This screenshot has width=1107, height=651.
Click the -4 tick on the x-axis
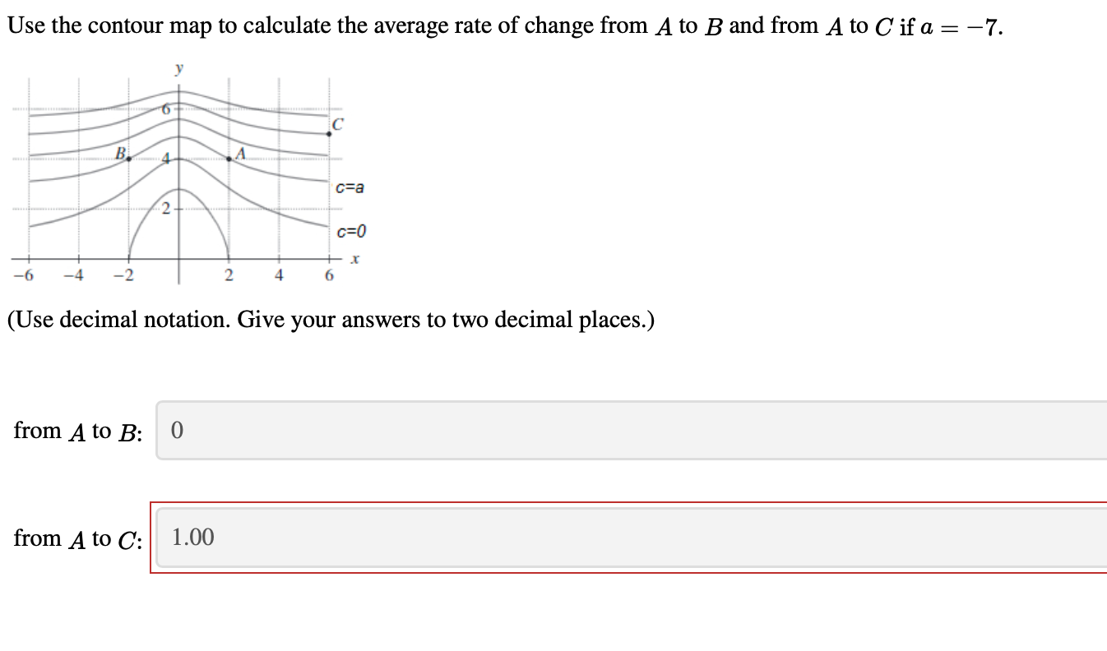coord(74,275)
